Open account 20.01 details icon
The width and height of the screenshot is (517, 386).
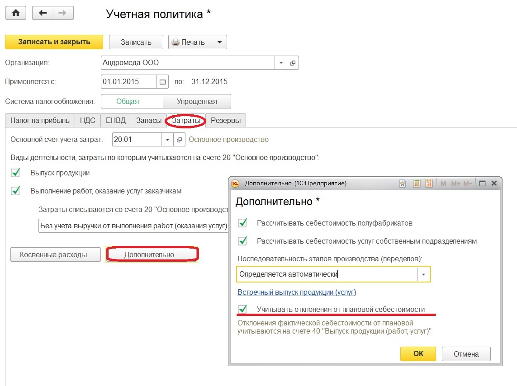coord(179,140)
